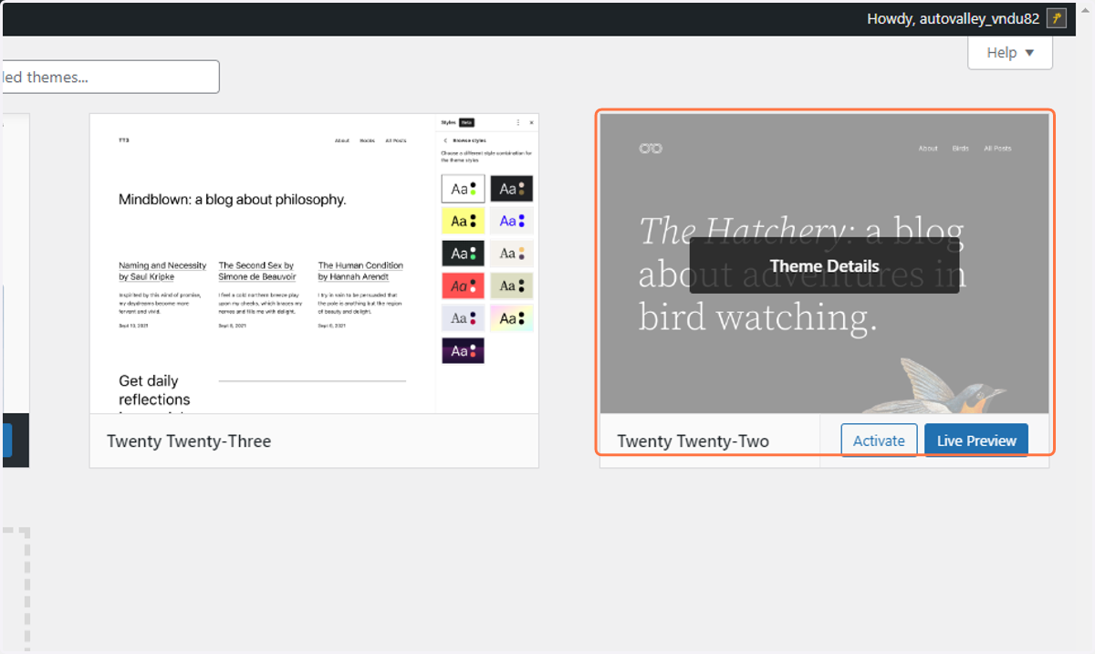This screenshot has height=654, width=1095.
Task: Expand the Help dropdown tab
Action: [1010, 53]
